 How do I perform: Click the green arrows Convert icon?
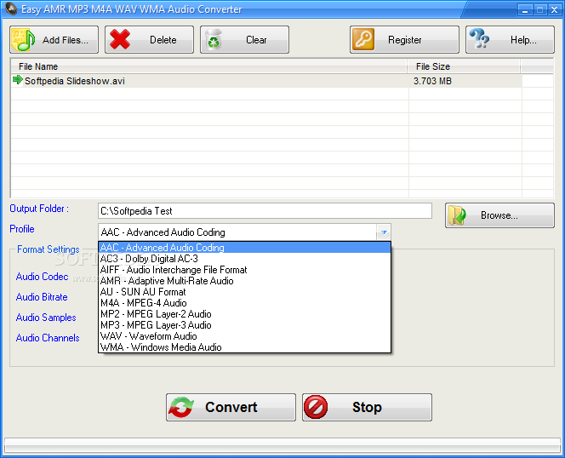coord(181,407)
